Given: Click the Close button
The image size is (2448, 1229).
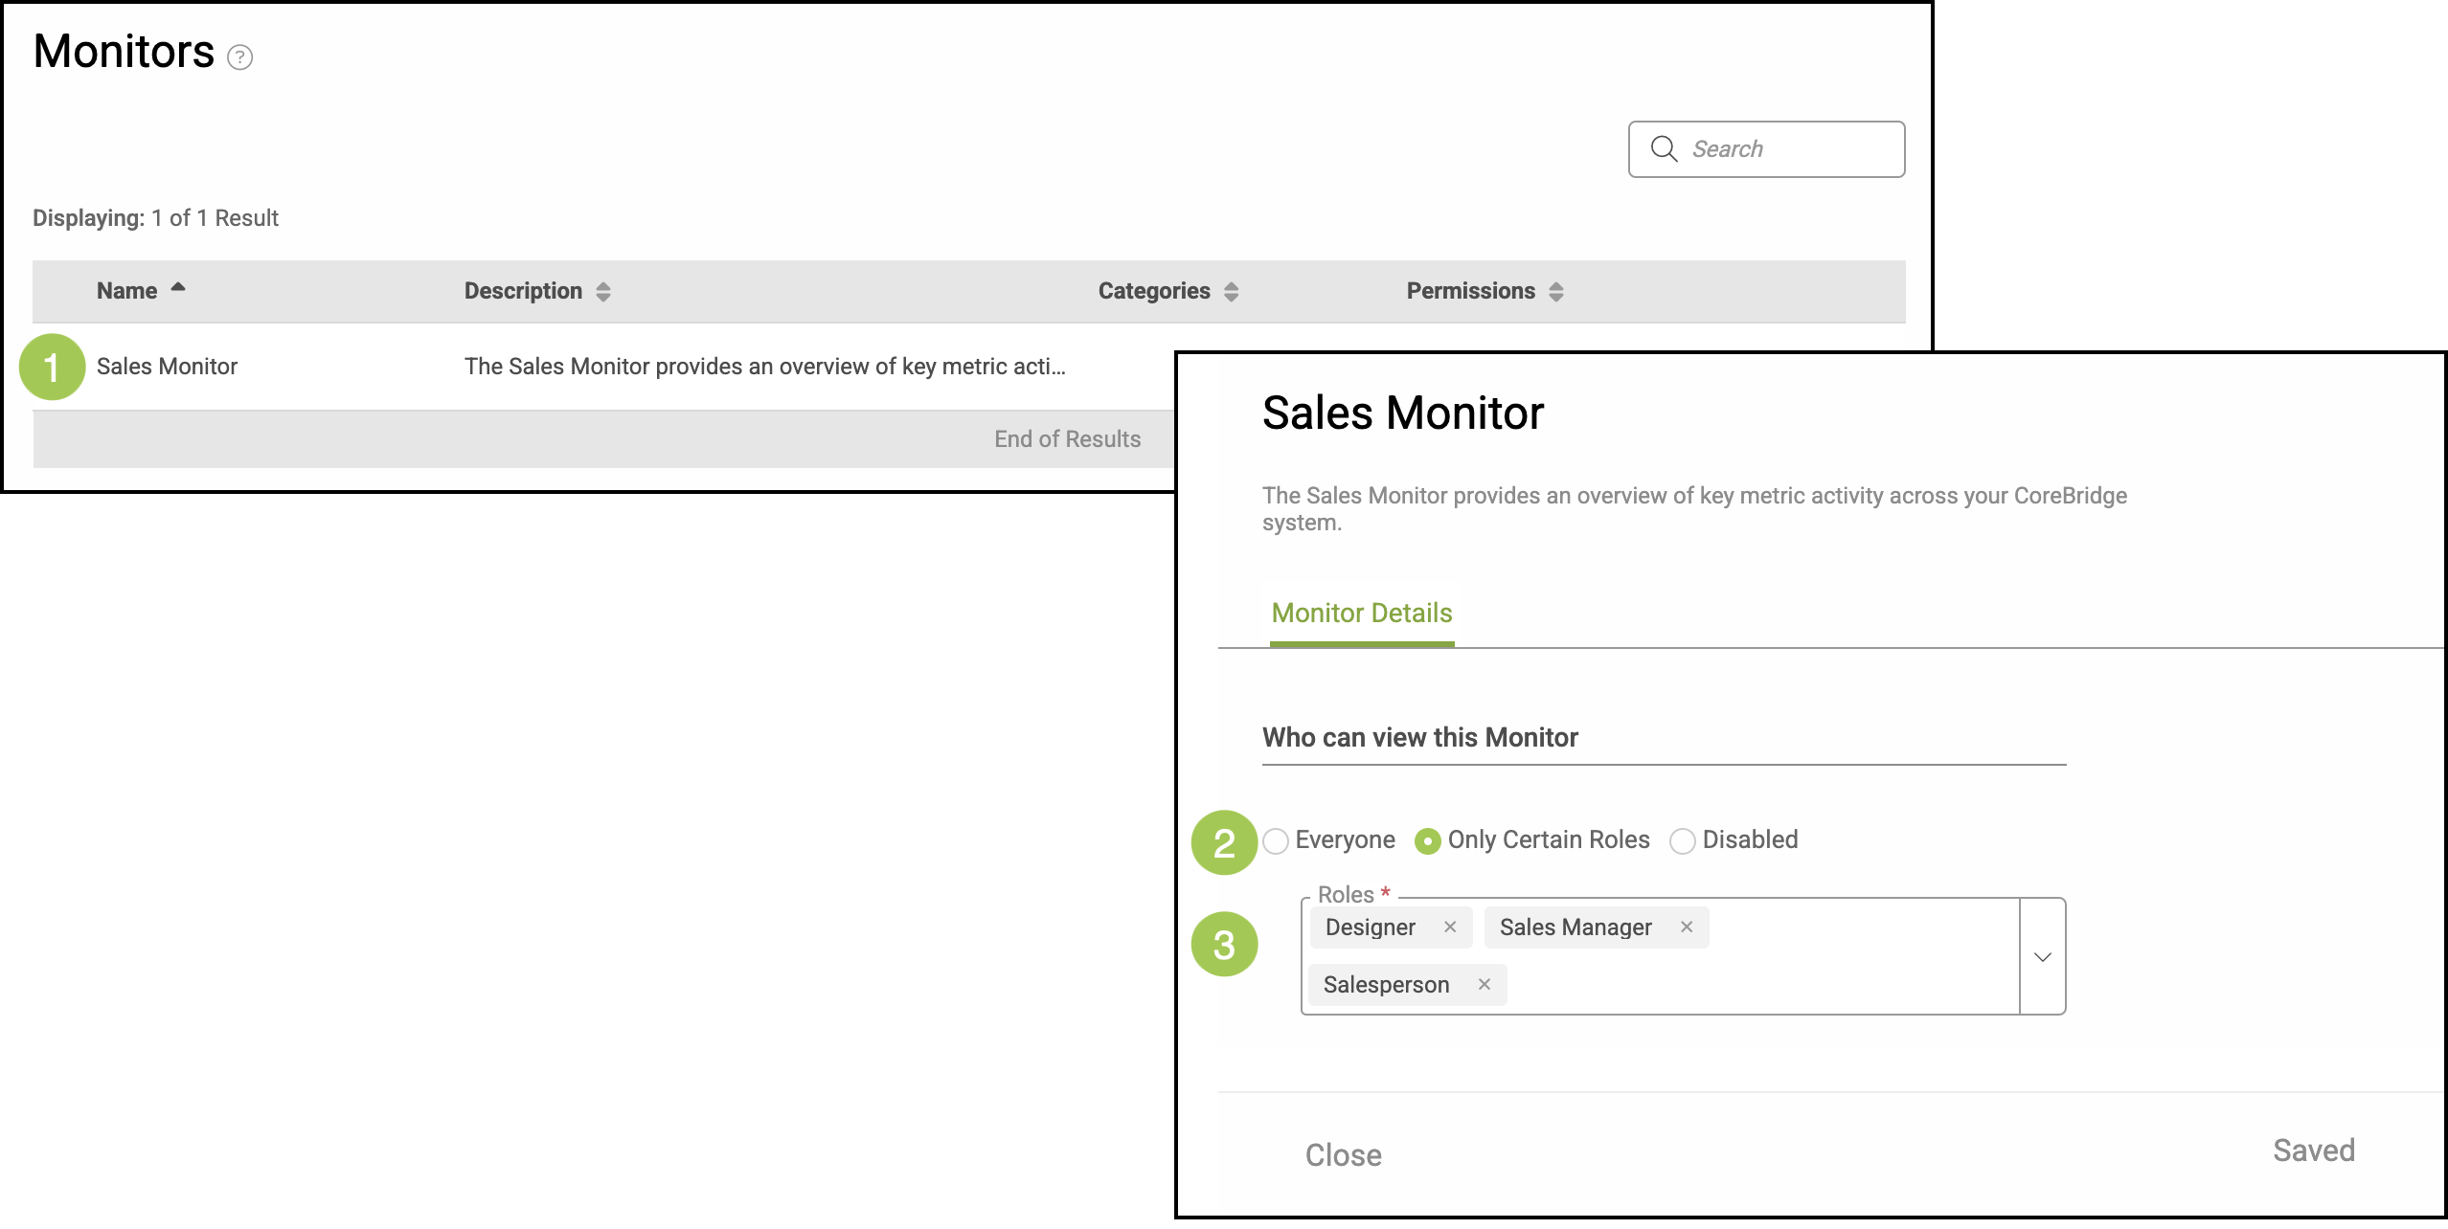Looking at the screenshot, I should pos(1343,1155).
